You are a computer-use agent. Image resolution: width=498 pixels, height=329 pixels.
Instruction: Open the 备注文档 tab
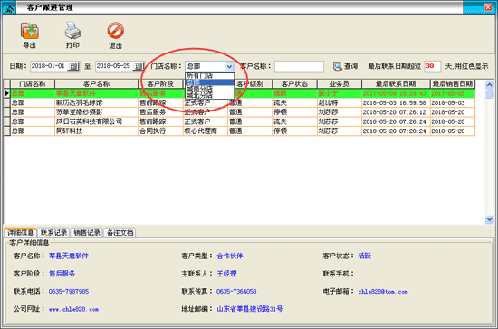pos(120,233)
